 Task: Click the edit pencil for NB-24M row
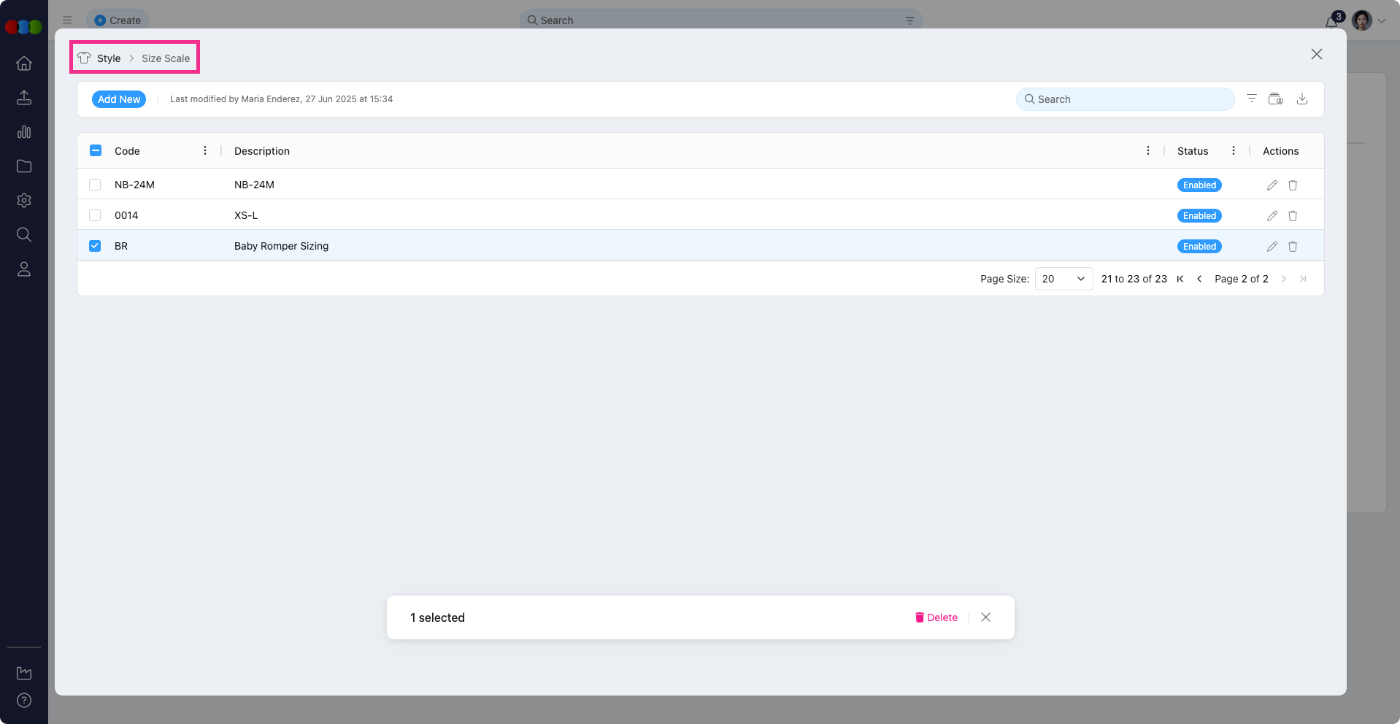pyautogui.click(x=1272, y=185)
